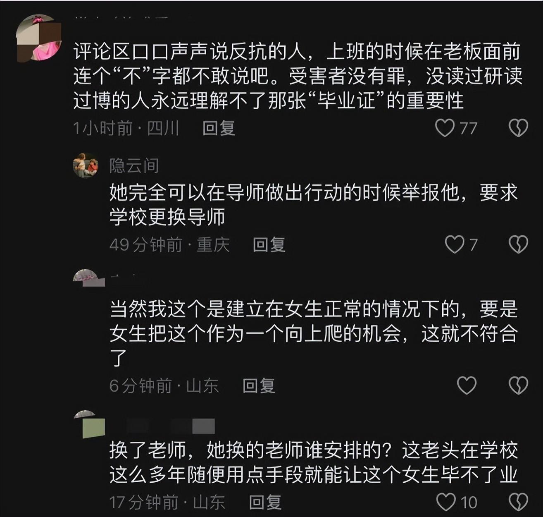The height and width of the screenshot is (517, 543).
Task: Open avatar of the 6-minutes-ago commenter
Action: click(88, 278)
